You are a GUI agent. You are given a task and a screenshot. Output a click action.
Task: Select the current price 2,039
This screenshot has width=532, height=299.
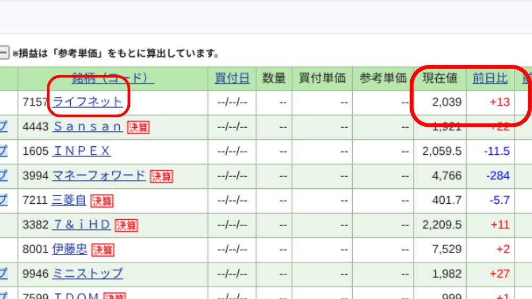coord(447,102)
